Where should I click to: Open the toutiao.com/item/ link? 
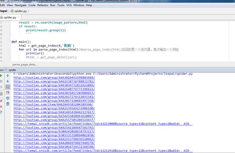(53, 105)
